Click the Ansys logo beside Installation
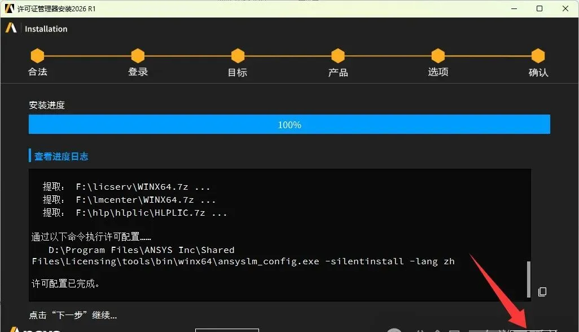 (11, 28)
